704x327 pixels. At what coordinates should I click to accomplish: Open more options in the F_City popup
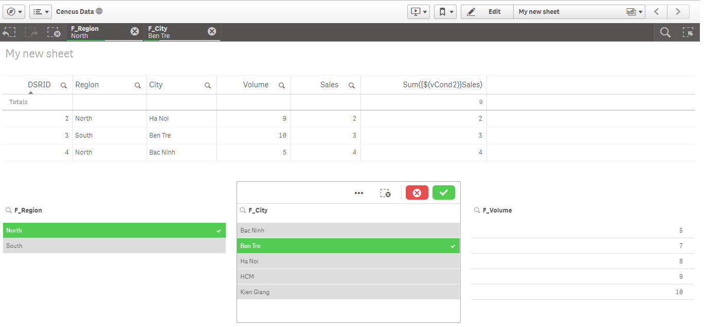[x=358, y=193]
